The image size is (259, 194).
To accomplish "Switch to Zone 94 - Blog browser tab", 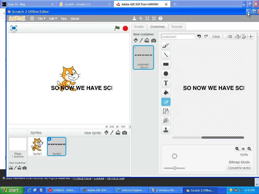I will pos(28,4).
